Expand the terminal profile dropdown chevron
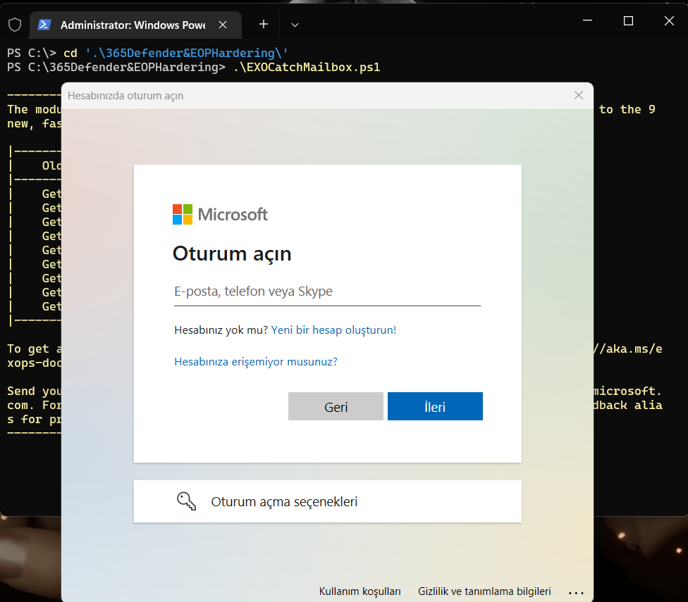688x602 pixels. coord(295,25)
